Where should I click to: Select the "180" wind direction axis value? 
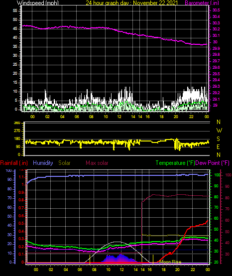(x=17, y=139)
